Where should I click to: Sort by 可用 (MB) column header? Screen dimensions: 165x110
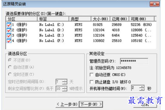tap(142, 19)
